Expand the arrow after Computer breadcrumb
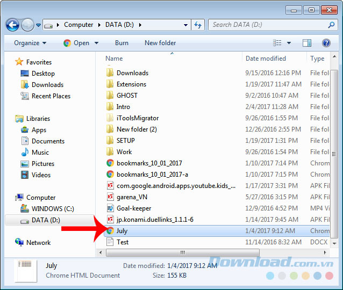Screen dimensions: 343x290 pyautogui.click(x=99, y=25)
